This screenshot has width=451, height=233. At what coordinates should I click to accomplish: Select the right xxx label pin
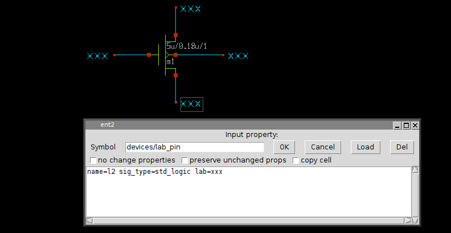pos(238,56)
